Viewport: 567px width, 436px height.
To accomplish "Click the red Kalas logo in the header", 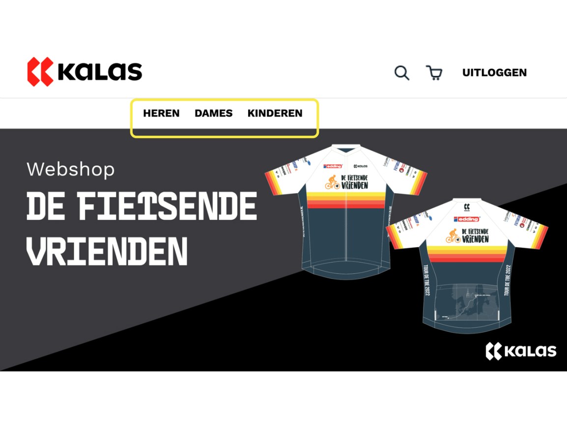I will point(40,72).
